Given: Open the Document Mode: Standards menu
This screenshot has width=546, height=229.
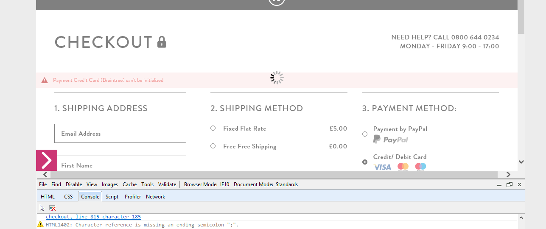Looking at the screenshot, I should (266, 184).
